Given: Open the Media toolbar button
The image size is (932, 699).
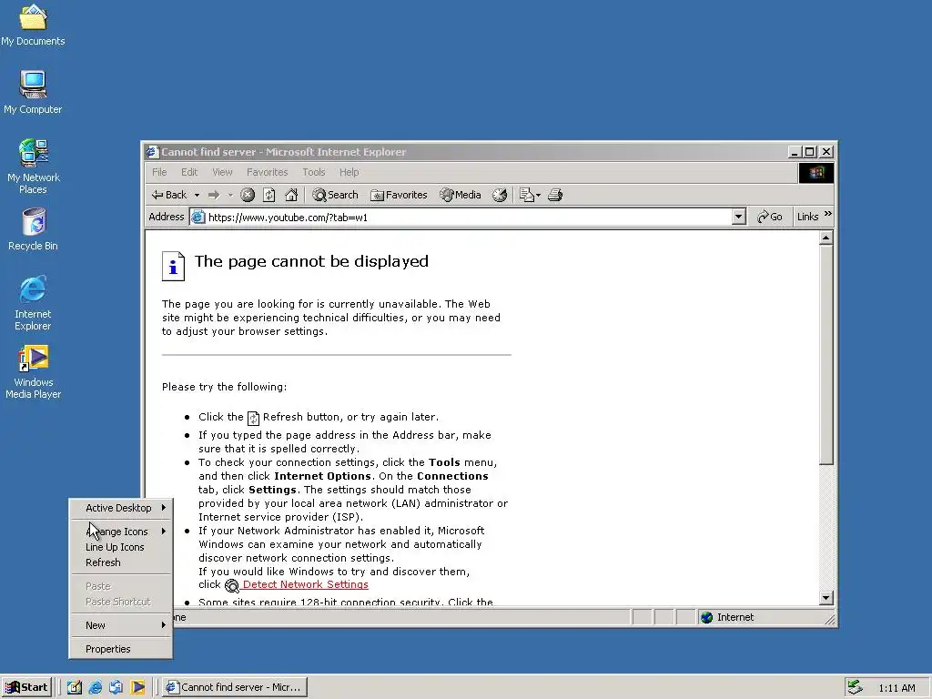Looking at the screenshot, I should point(460,195).
